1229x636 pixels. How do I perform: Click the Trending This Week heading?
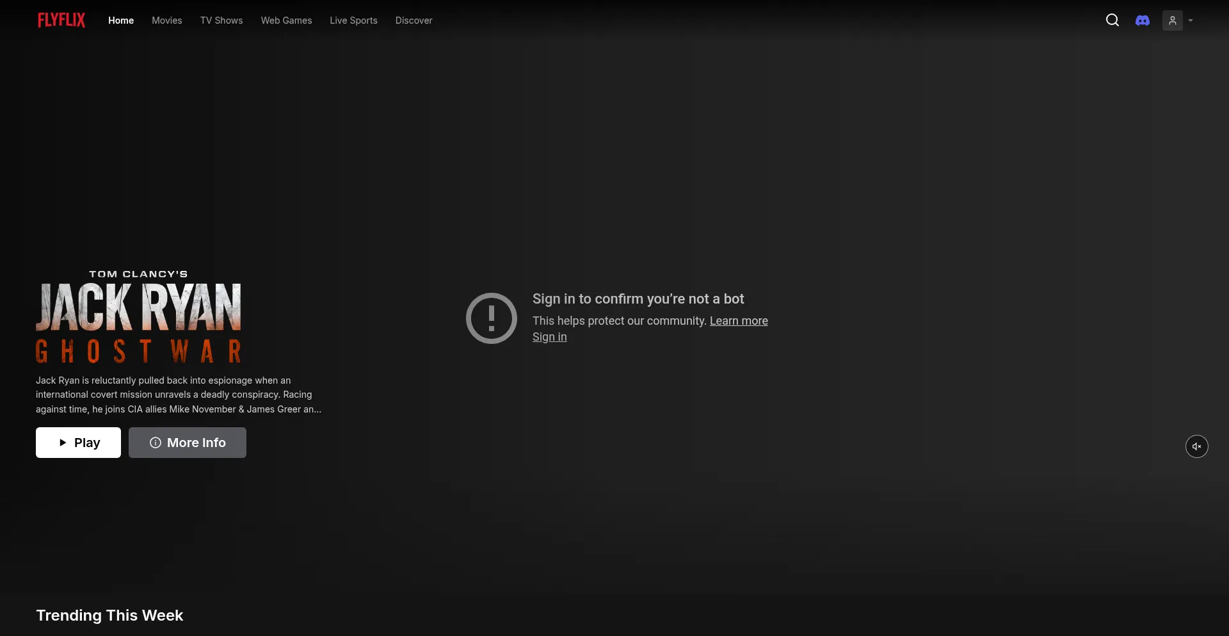point(109,616)
